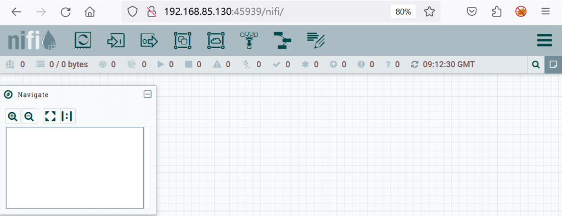Collapse the Navigate panel
Viewport: 562px width, 216px height.
(147, 94)
